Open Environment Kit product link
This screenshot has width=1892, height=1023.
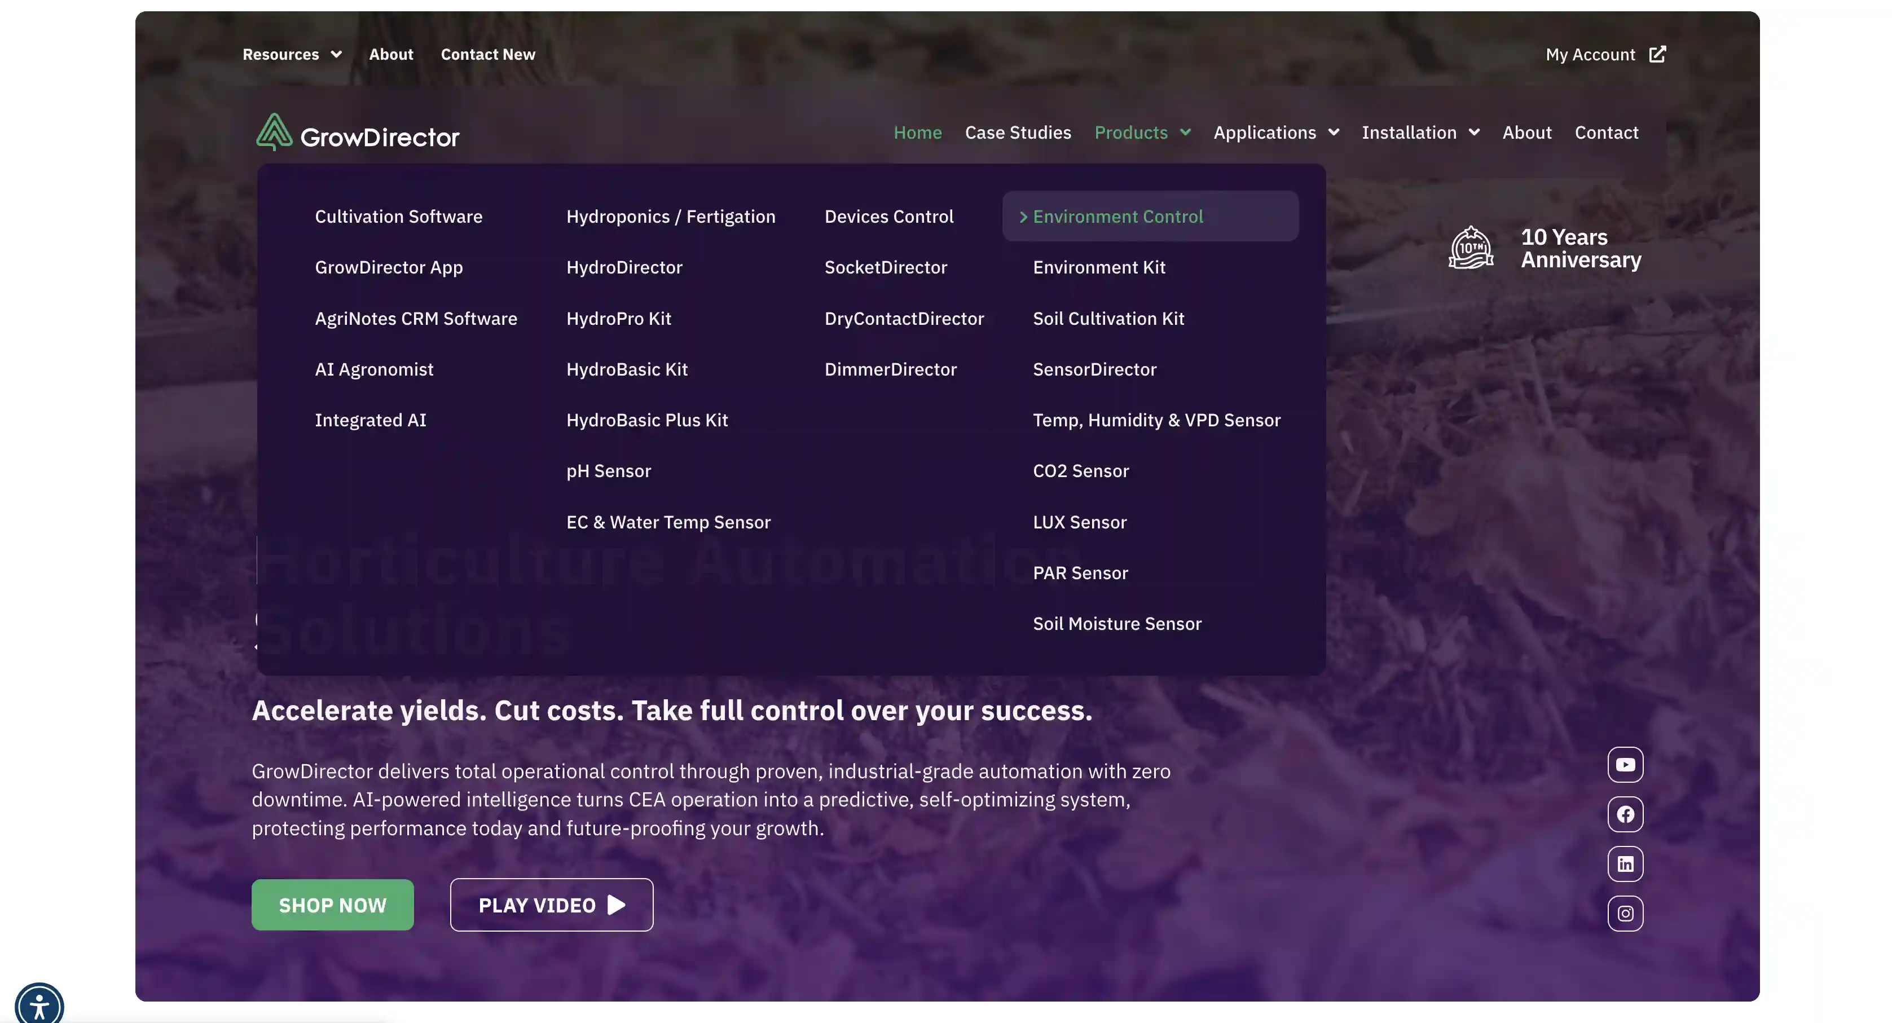point(1099,267)
